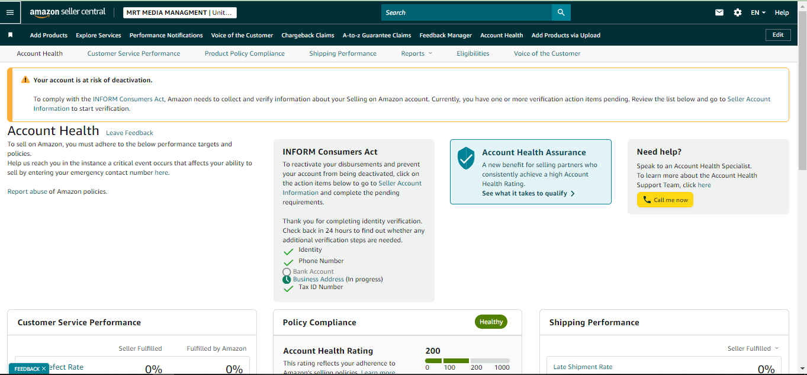Click the Support Team here link
This screenshot has width=807, height=375.
[x=704, y=185]
